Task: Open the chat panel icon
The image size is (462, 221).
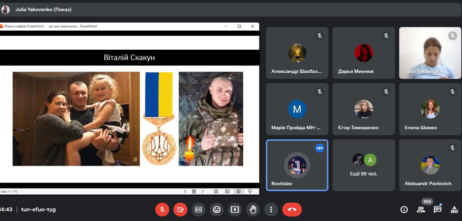Action: 437,209
